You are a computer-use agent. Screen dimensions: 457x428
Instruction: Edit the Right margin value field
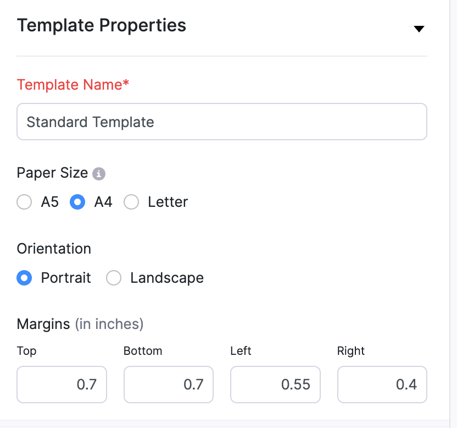(x=382, y=384)
